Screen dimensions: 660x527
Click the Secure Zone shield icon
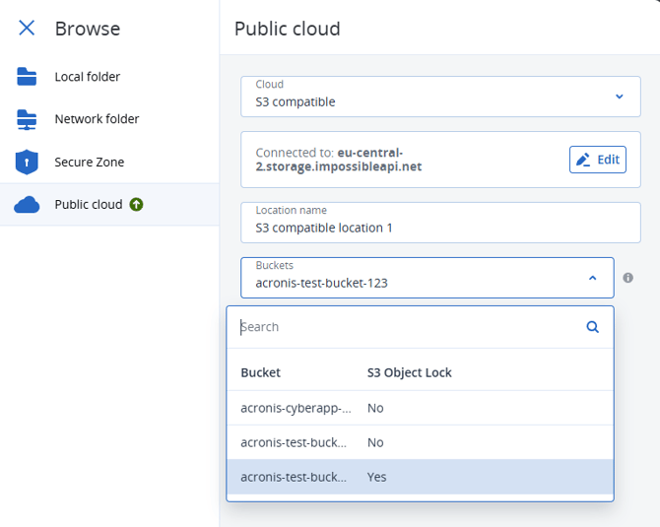(x=27, y=162)
